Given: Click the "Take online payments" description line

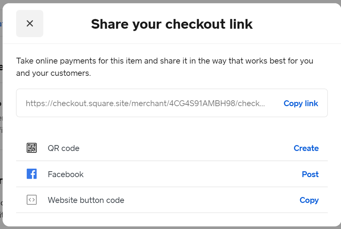Looking at the screenshot, I should (165, 61).
